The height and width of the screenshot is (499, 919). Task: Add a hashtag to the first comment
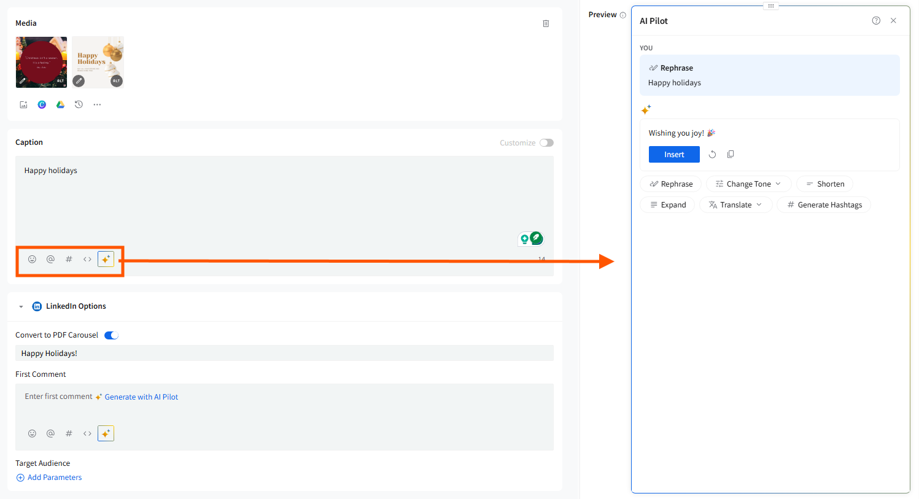coord(69,433)
